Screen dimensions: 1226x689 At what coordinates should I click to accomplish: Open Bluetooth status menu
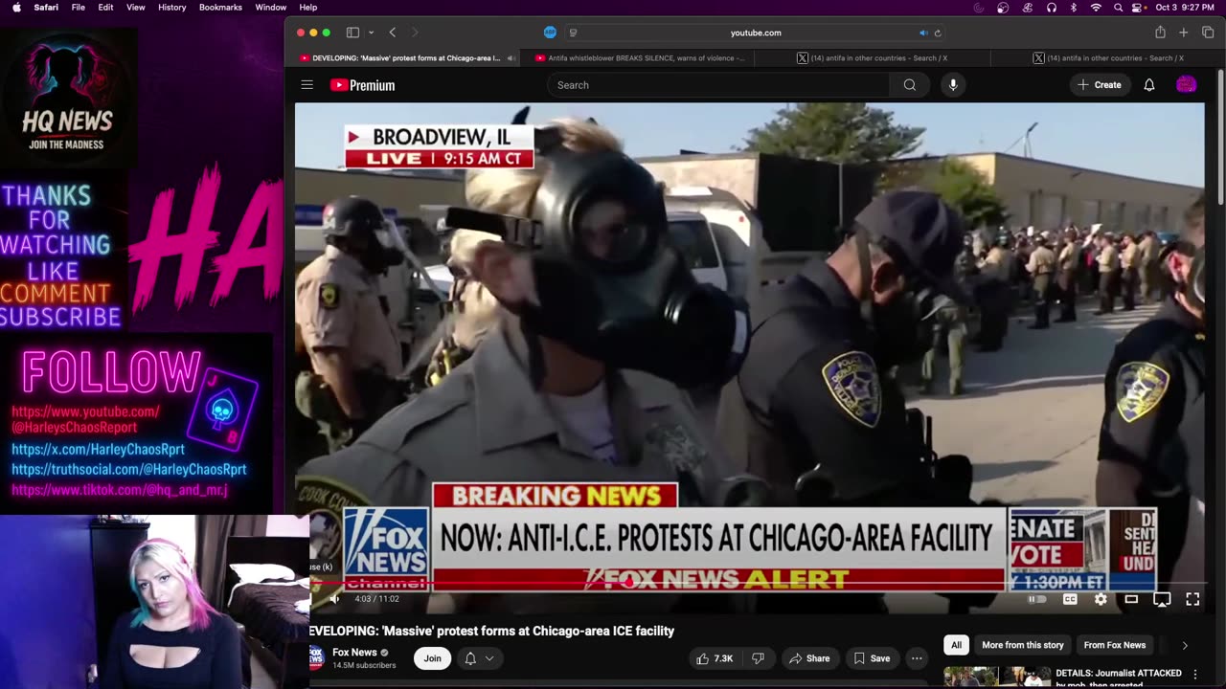point(1073,8)
